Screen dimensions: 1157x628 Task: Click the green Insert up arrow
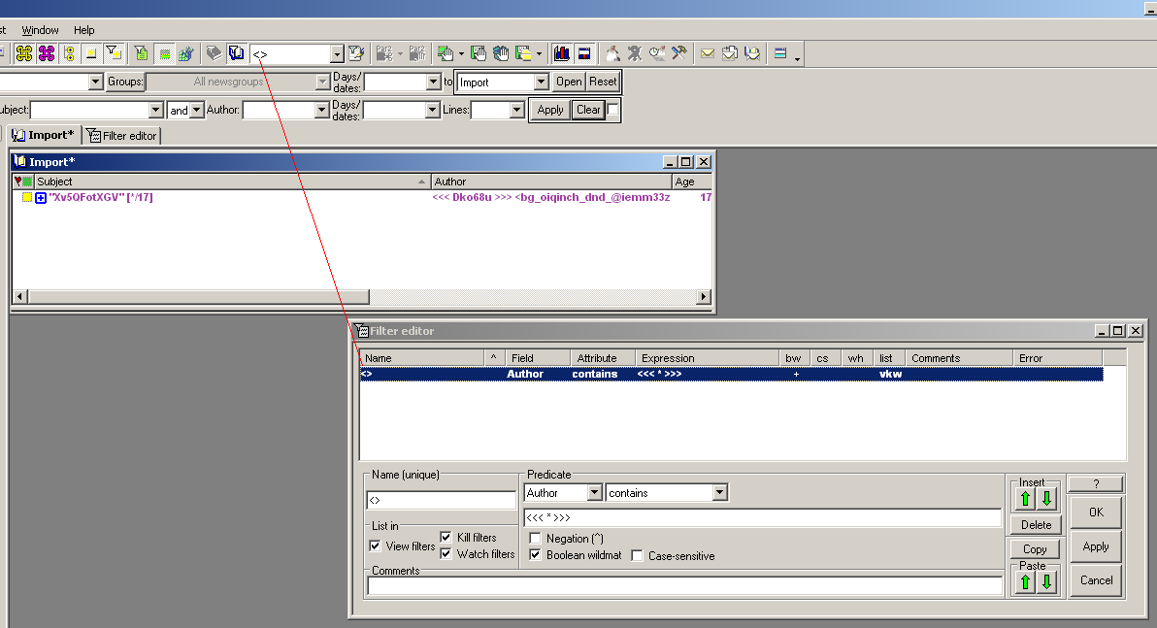point(1025,499)
